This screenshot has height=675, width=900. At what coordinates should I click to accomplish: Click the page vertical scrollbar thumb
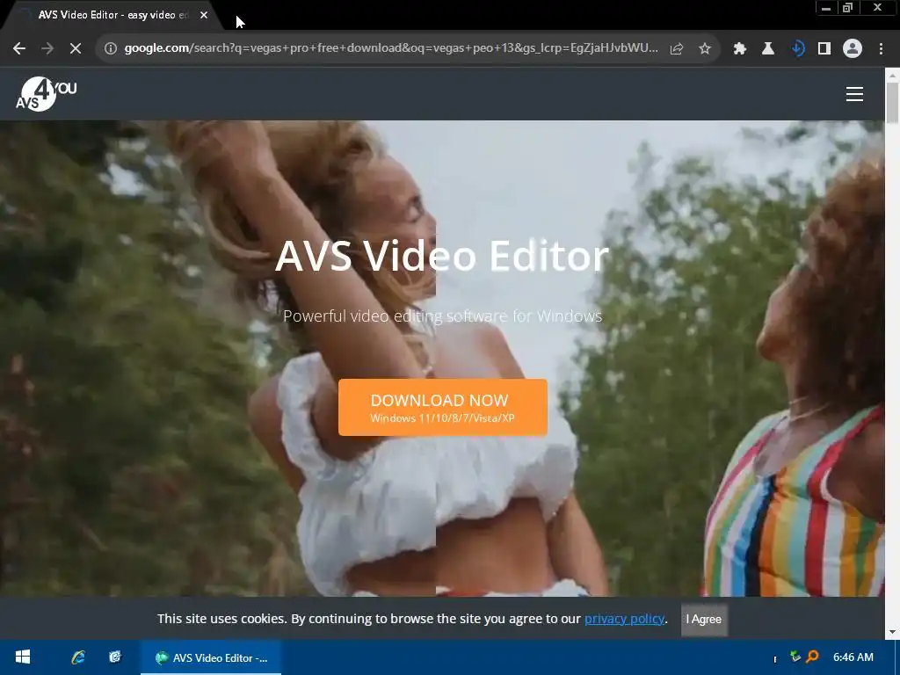[892, 104]
